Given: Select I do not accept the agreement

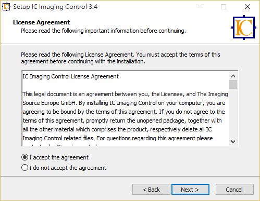Looking at the screenshot, I should coord(64,168).
